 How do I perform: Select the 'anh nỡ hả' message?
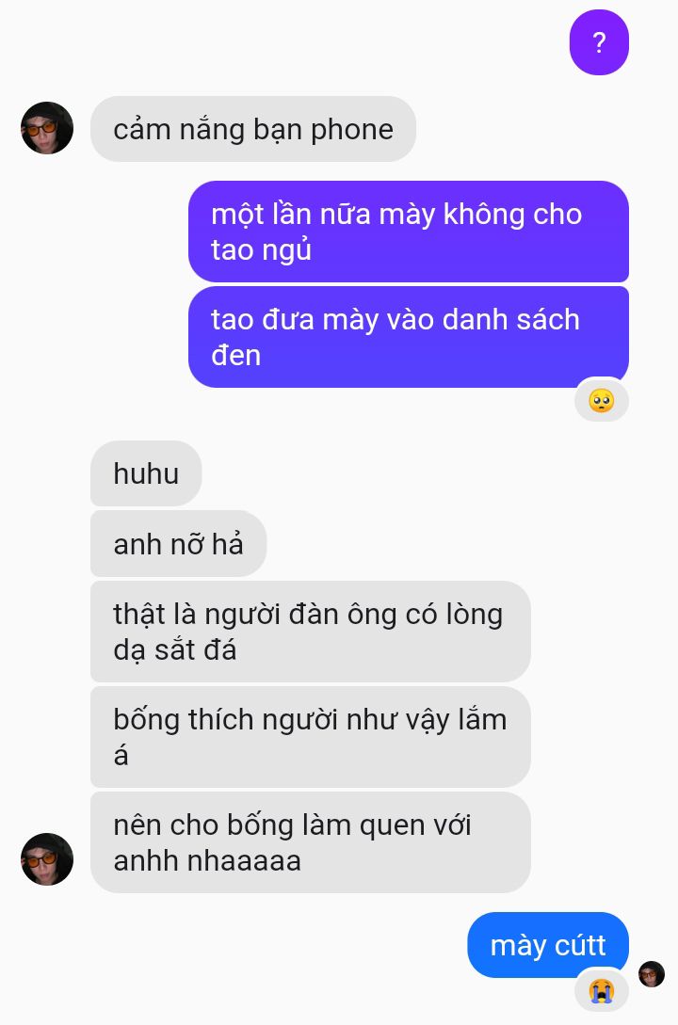(x=179, y=543)
